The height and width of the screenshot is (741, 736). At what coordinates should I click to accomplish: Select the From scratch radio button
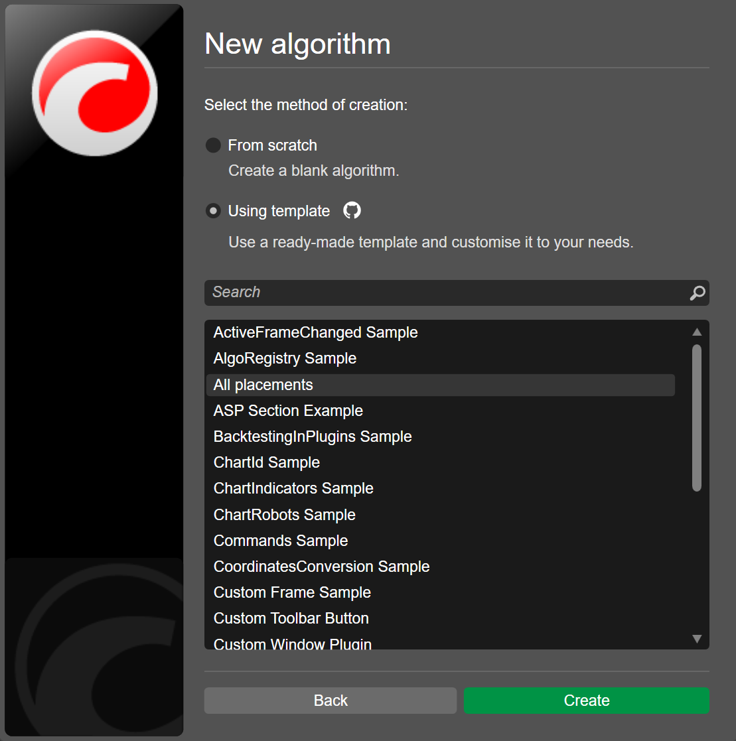click(213, 145)
